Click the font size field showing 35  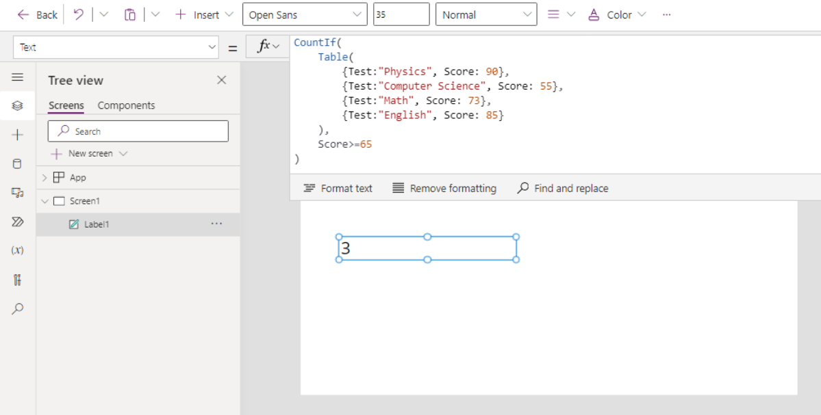pos(401,14)
